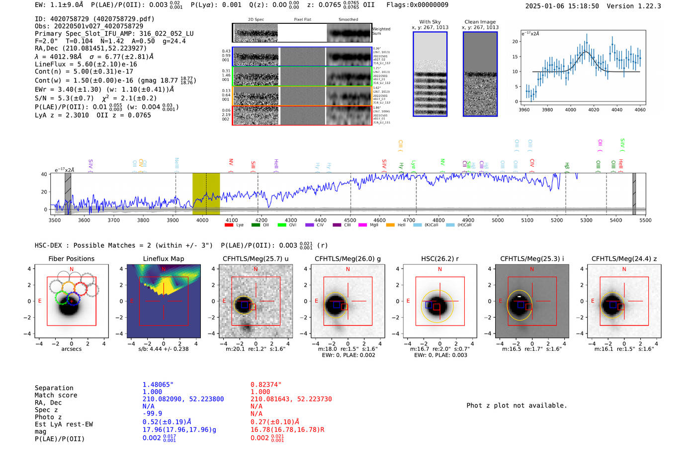Screen dimensions: 696x473
Task: Open the Fiber Positions thumbnail
Action: (x=72, y=301)
